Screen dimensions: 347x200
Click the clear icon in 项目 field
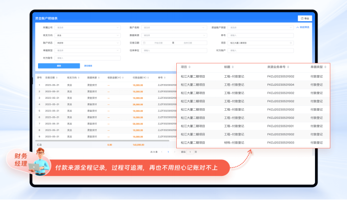click(x=291, y=43)
